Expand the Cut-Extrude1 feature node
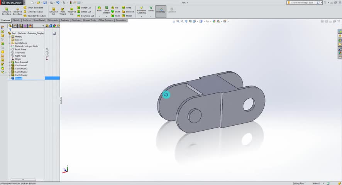This screenshot has width=342, height=185. tap(10, 66)
